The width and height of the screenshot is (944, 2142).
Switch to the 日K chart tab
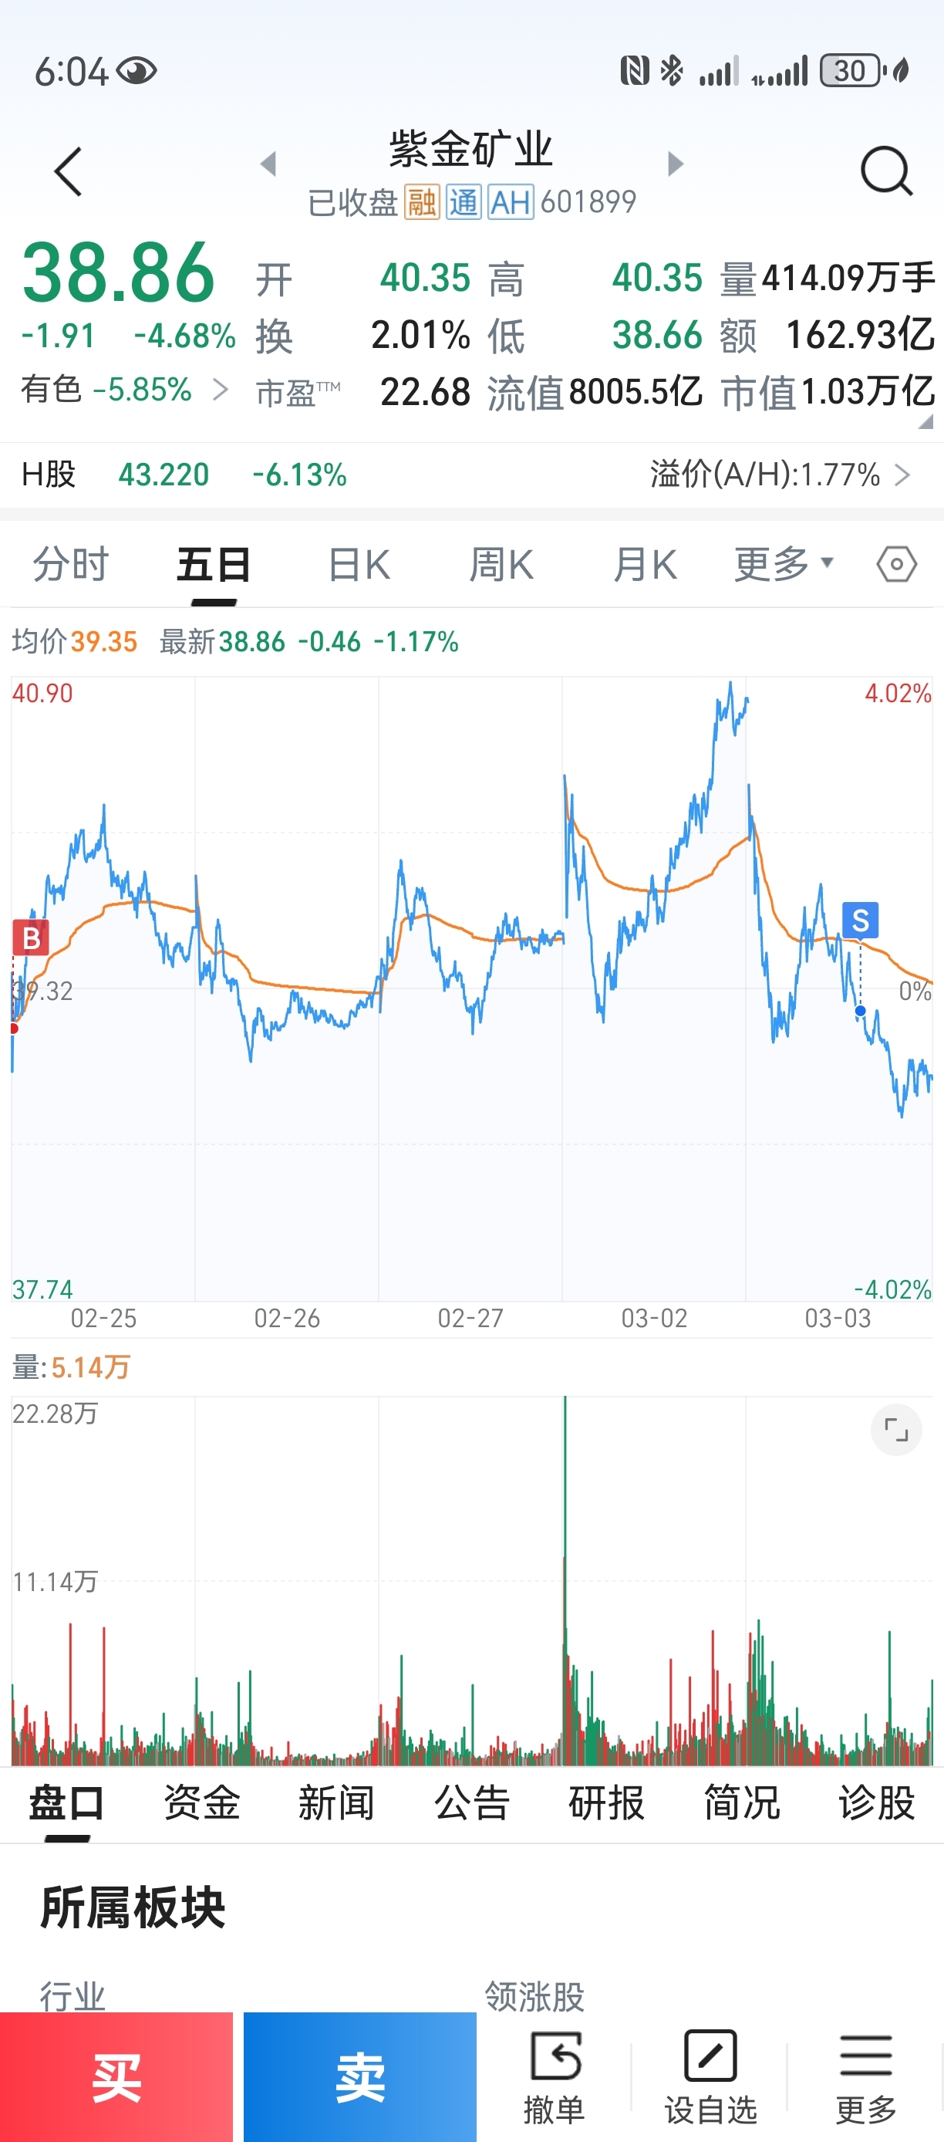pyautogui.click(x=358, y=566)
